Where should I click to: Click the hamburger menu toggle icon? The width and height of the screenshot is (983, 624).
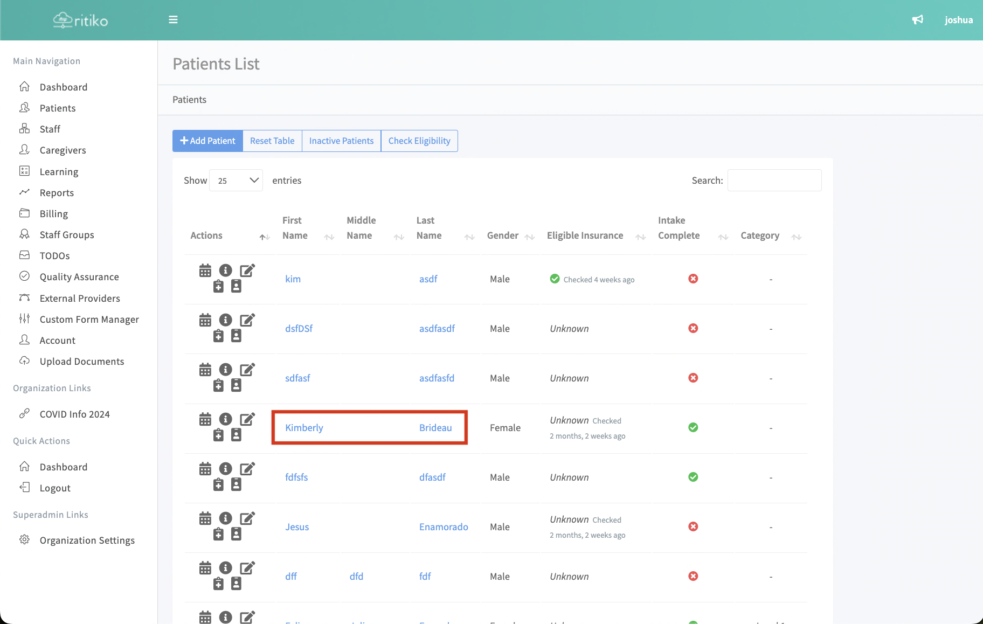tap(173, 20)
